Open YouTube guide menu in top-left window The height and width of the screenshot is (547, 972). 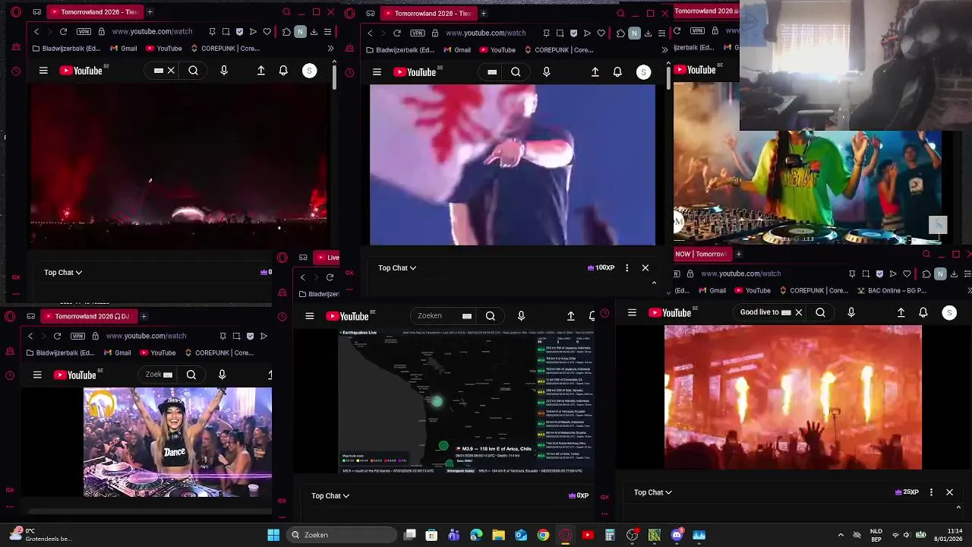click(43, 71)
